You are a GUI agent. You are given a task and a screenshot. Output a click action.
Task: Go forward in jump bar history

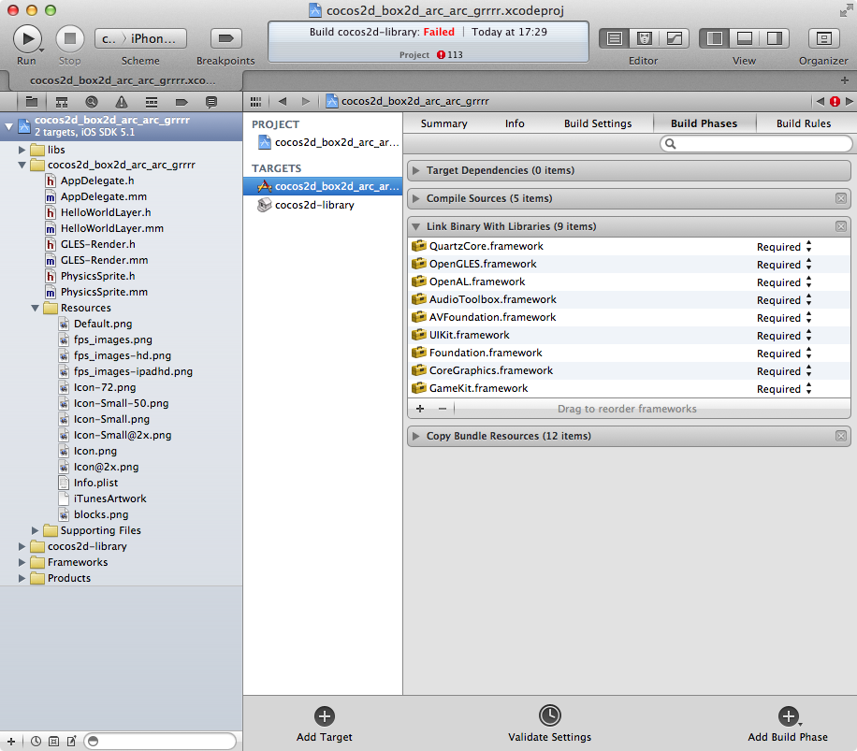pos(306,102)
